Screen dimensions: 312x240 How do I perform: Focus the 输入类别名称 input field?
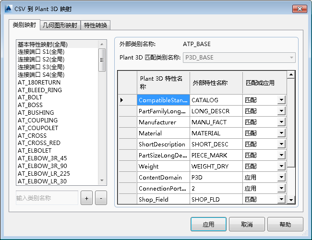click(47, 198)
